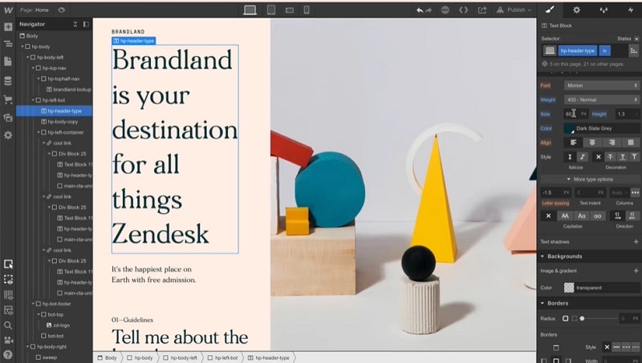Open the Weight dropdown 400 - Normal
This screenshot has height=363, width=642.
(601, 99)
